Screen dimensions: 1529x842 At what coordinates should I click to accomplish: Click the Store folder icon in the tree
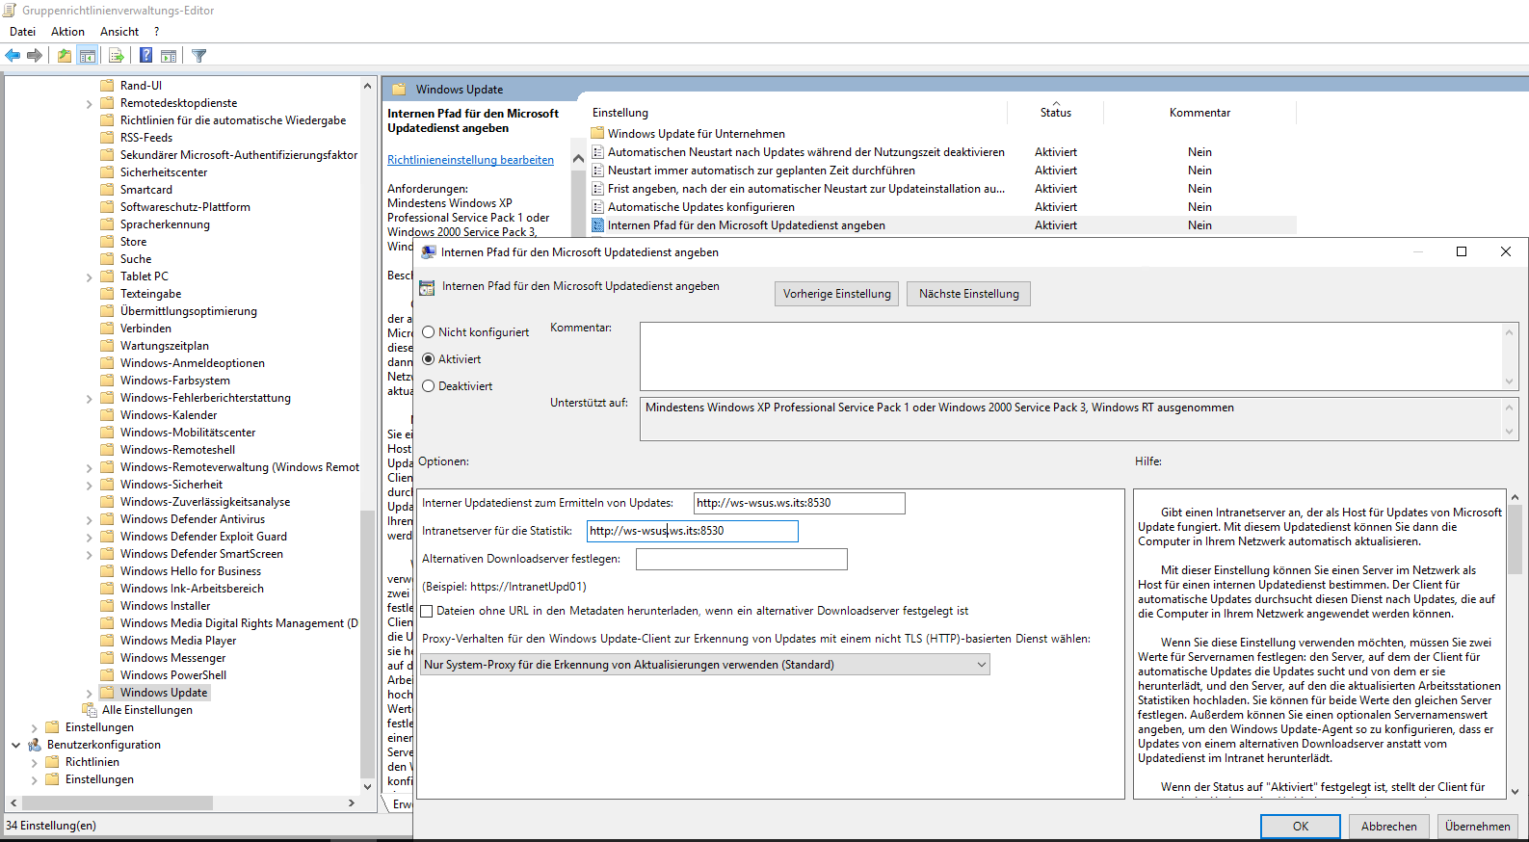click(x=108, y=242)
